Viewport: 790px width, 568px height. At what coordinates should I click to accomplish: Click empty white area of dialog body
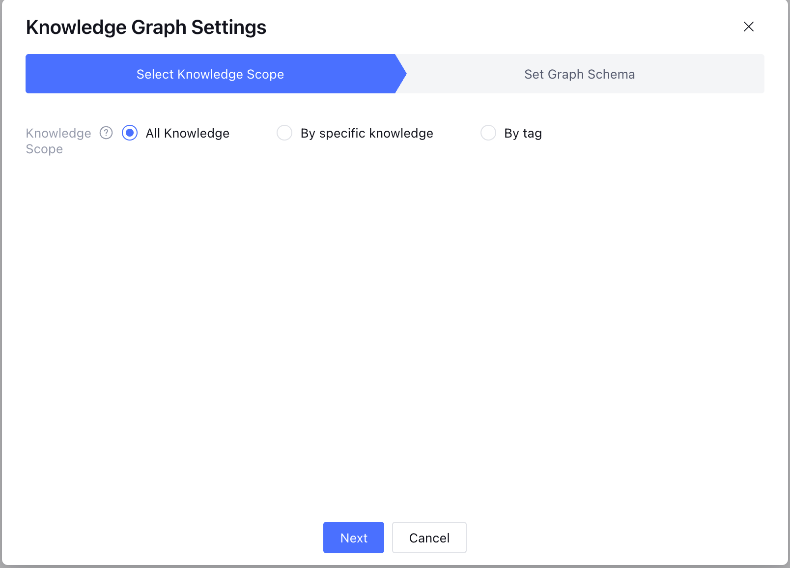(393, 319)
